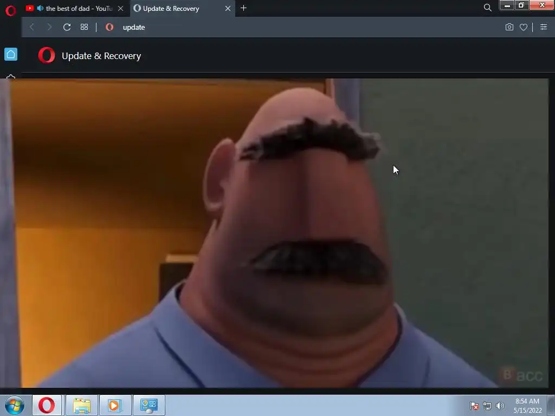
Task: Open Control Panel taskbar icon
Action: (149, 405)
